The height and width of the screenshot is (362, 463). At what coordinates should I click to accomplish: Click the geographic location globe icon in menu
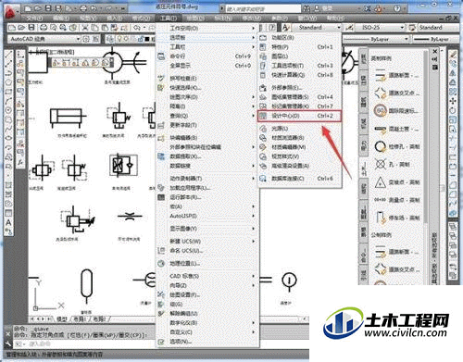tap(161, 263)
